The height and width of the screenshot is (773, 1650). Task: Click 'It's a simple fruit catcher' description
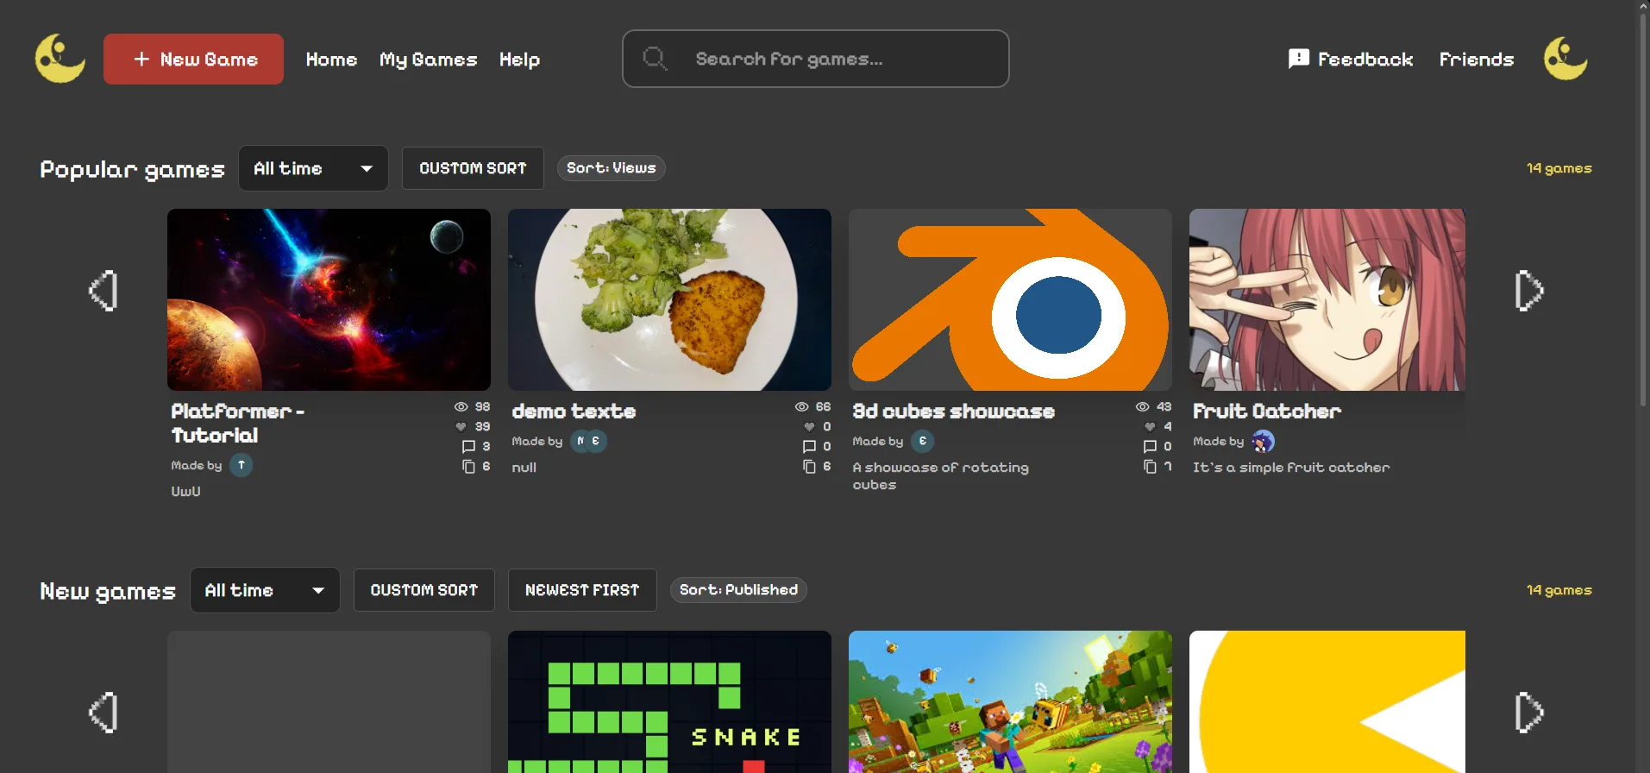coord(1291,467)
